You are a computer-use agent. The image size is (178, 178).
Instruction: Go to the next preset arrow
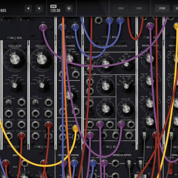(39, 8)
